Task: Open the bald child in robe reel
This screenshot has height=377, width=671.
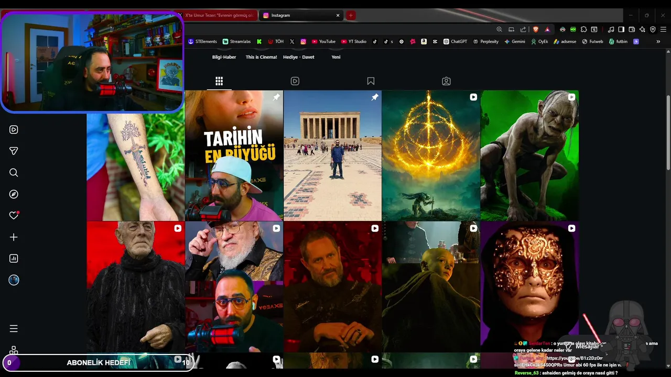Action: pos(431,286)
